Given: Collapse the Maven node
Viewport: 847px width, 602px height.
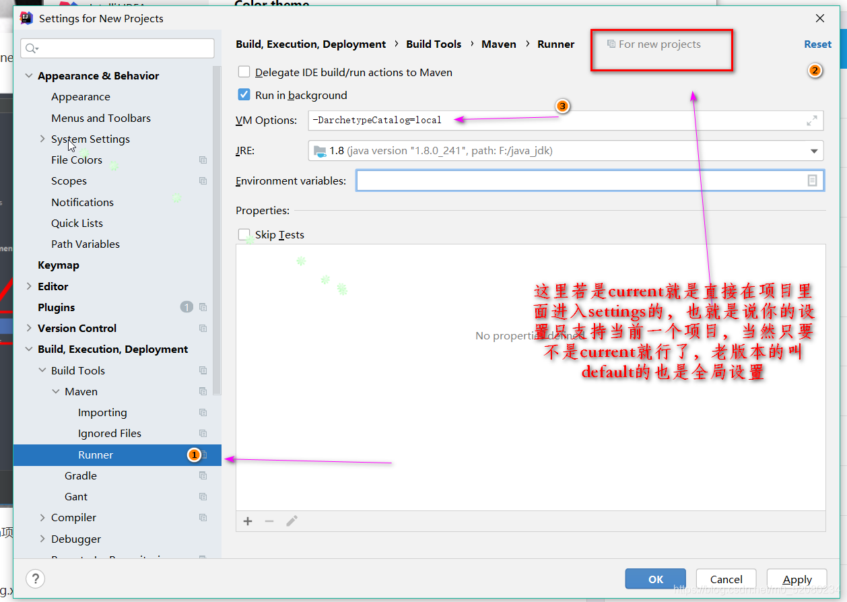Looking at the screenshot, I should tap(57, 391).
